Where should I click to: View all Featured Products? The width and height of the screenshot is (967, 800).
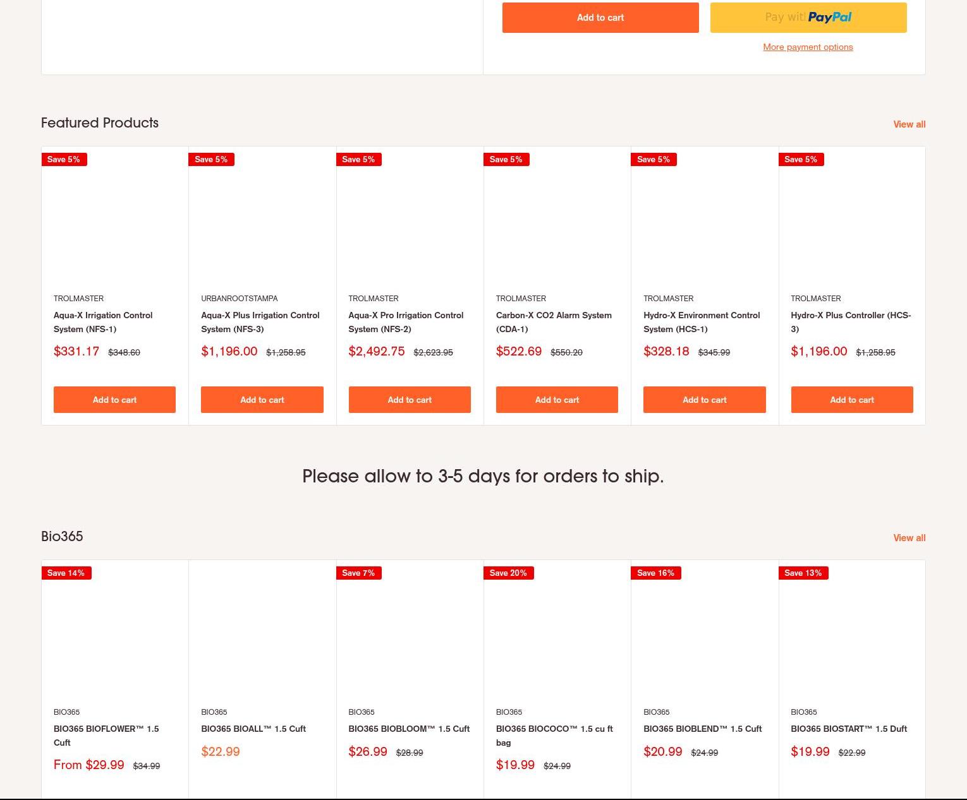tap(909, 124)
